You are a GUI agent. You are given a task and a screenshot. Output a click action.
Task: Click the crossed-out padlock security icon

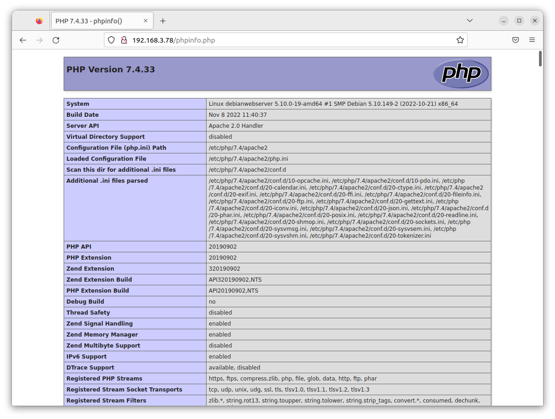click(x=124, y=40)
